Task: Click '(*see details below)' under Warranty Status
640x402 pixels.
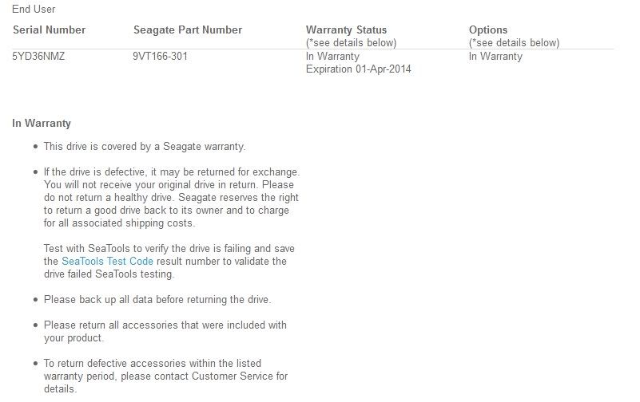Action: tap(351, 43)
